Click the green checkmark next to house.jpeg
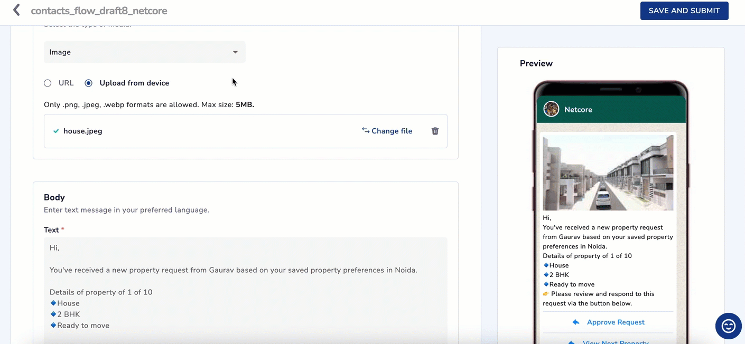The image size is (745, 344). tap(56, 131)
